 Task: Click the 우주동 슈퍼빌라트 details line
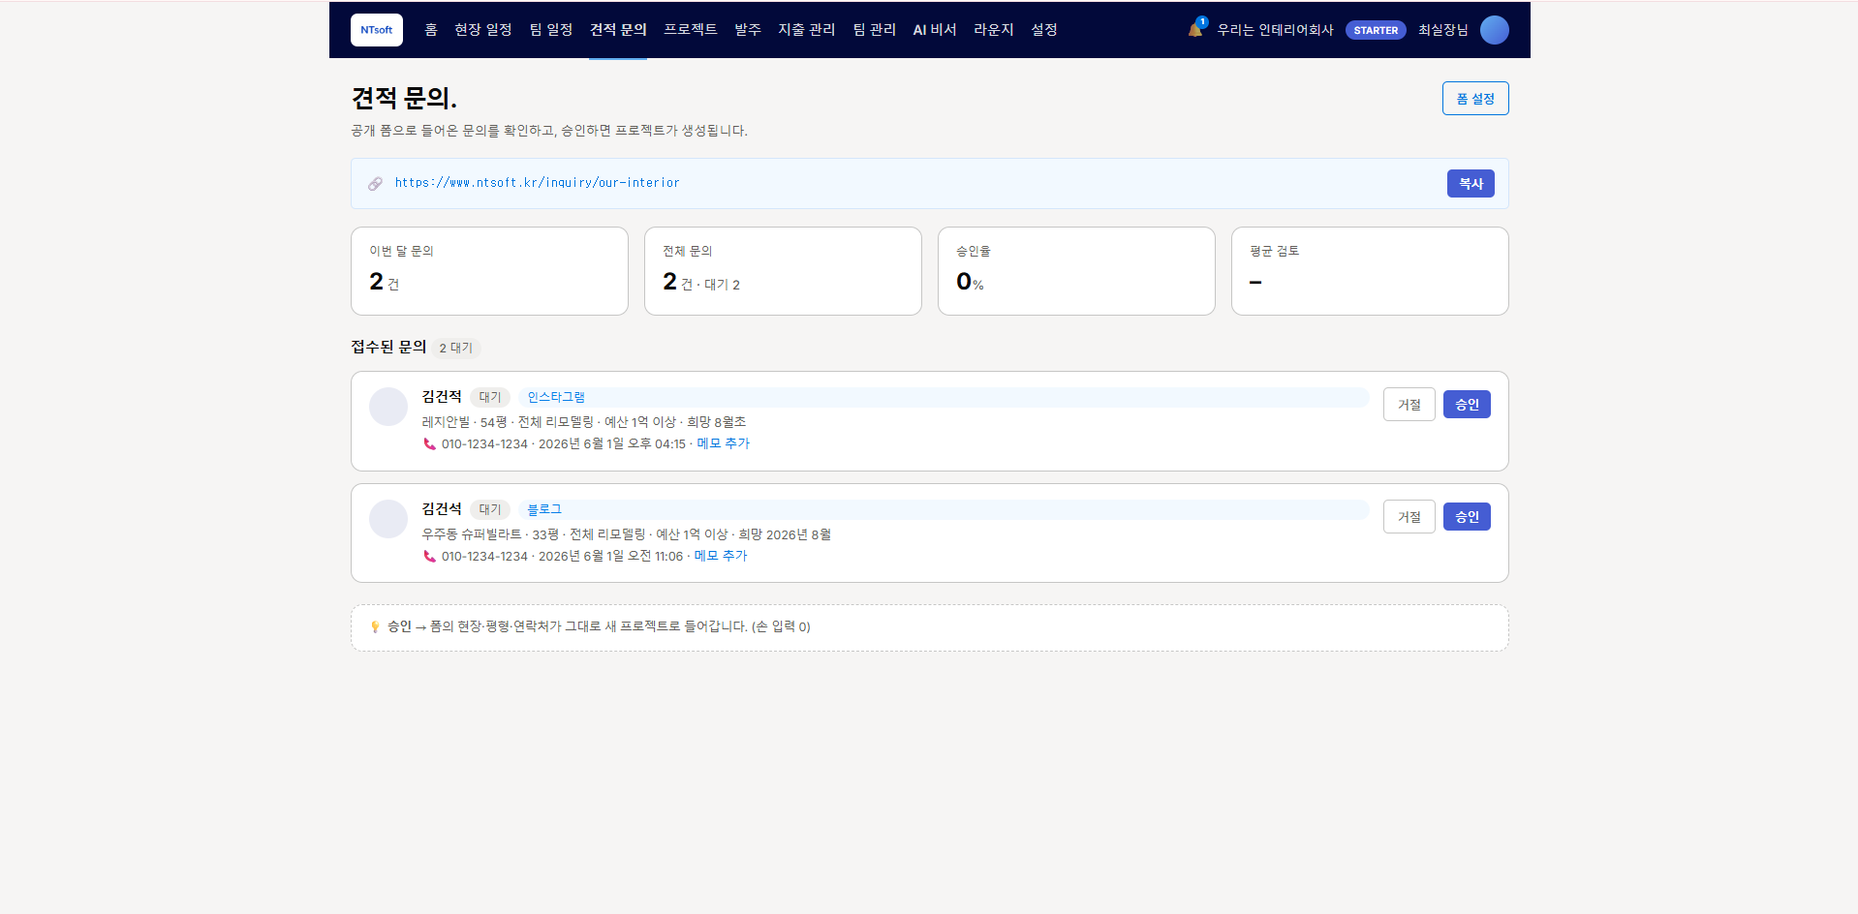[627, 534]
